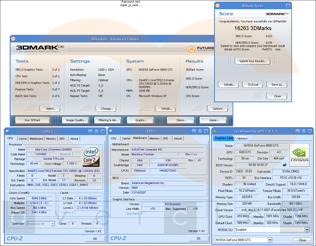Click the motherboard Model Maximus Formula field
Image resolution: width=316 pixels, height=246 pixels.
[x=154, y=155]
